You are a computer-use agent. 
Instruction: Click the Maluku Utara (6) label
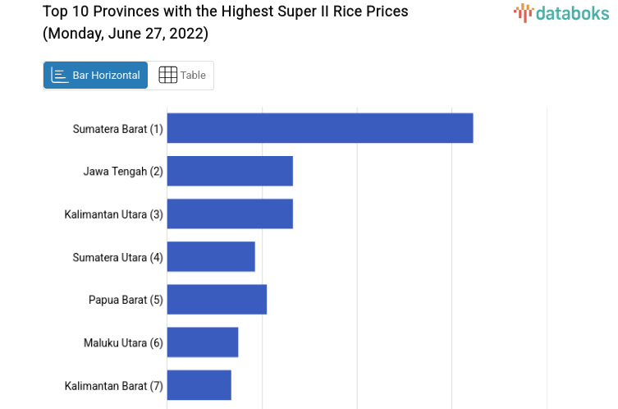tap(123, 342)
